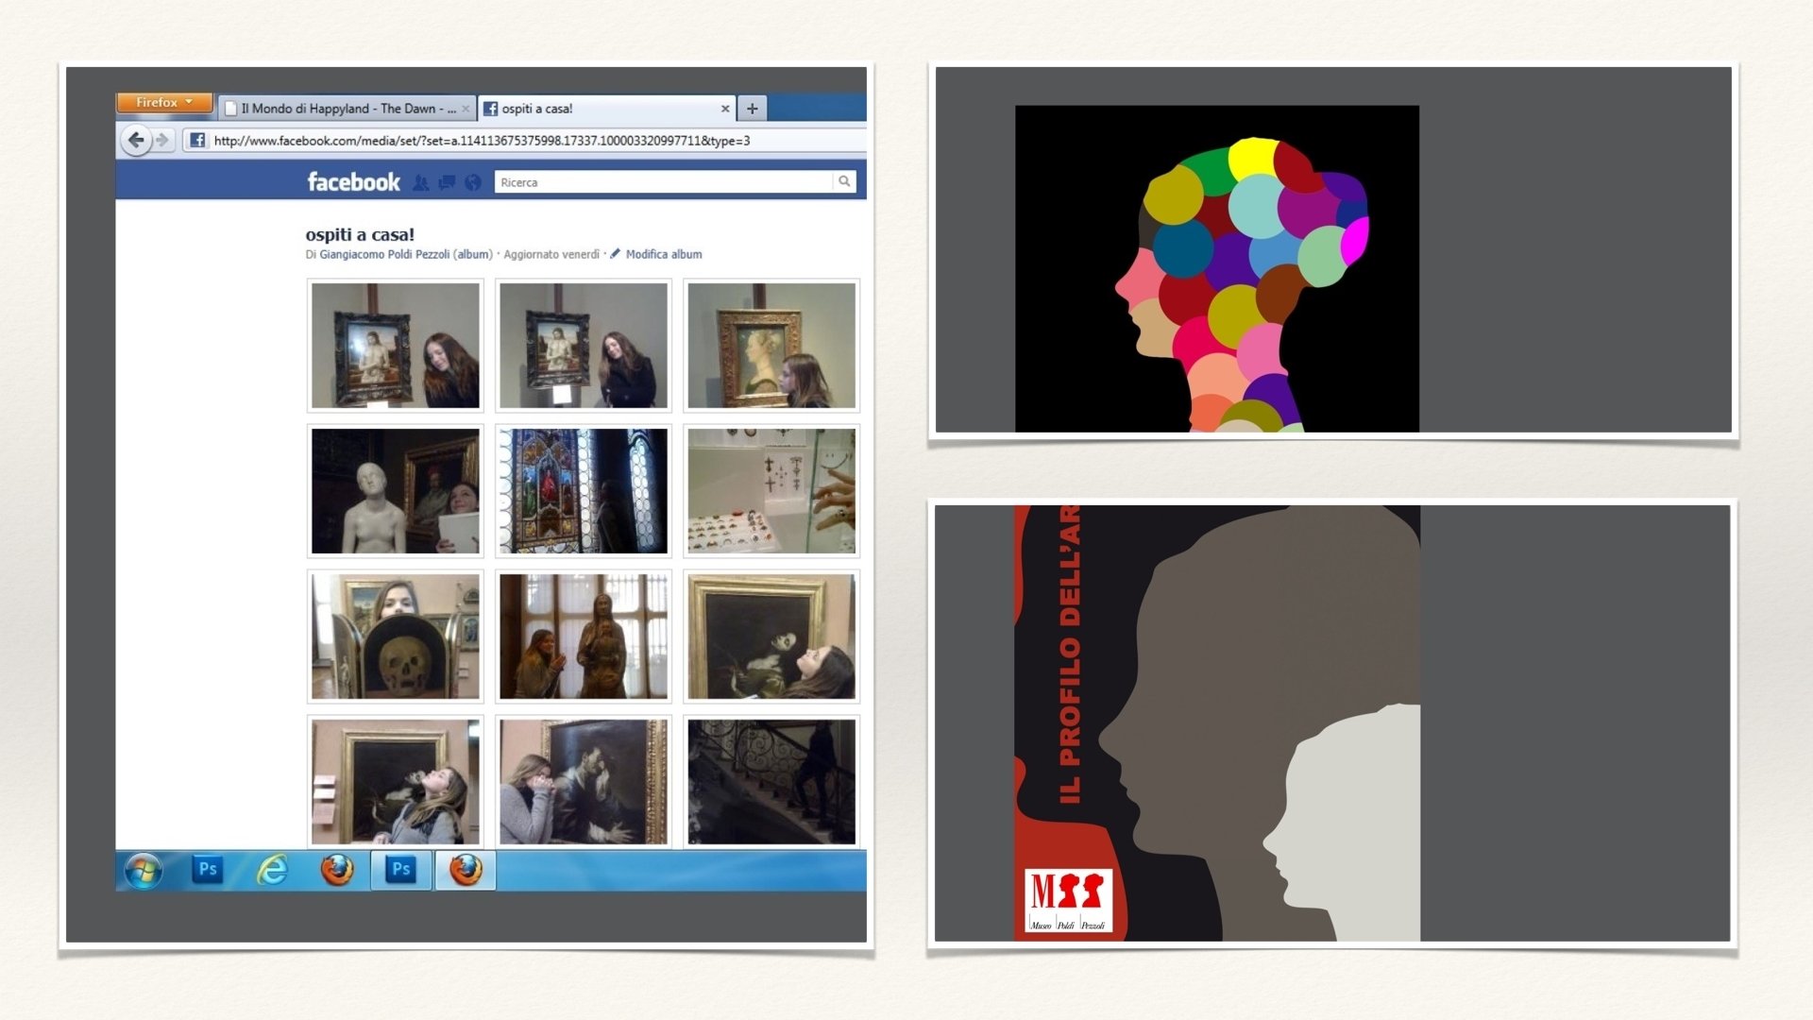
Task: Click the search magnifier icon
Action: (x=844, y=181)
